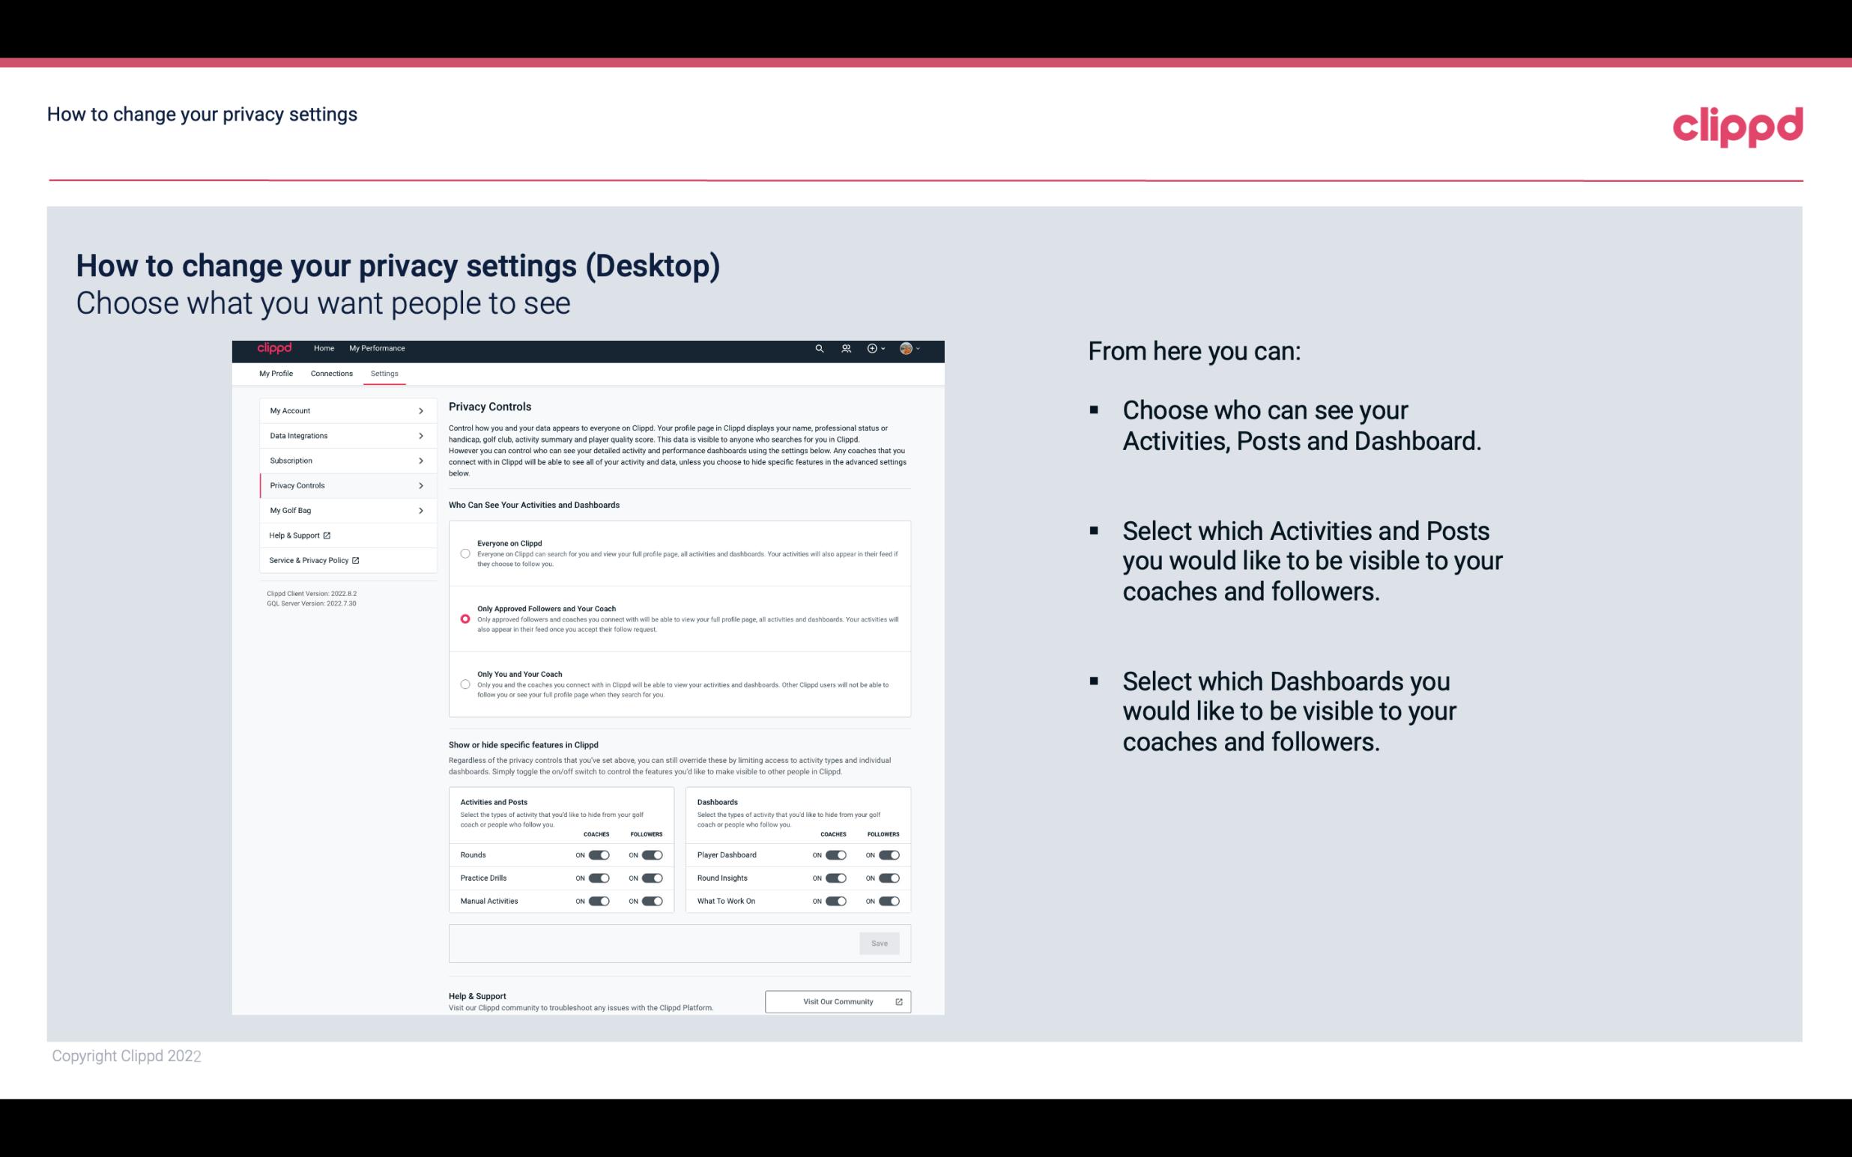Click Visit Our Community button
This screenshot has height=1157, width=1852.
(836, 1001)
